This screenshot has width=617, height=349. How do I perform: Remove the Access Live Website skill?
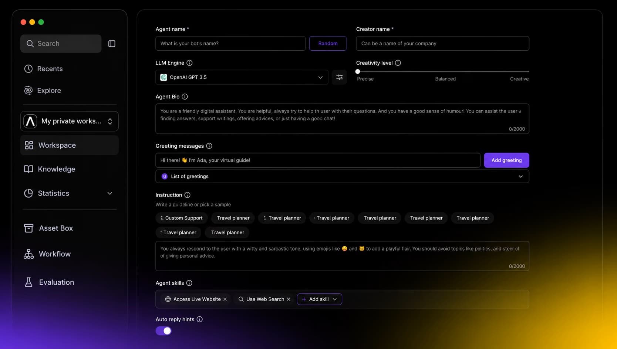click(225, 299)
